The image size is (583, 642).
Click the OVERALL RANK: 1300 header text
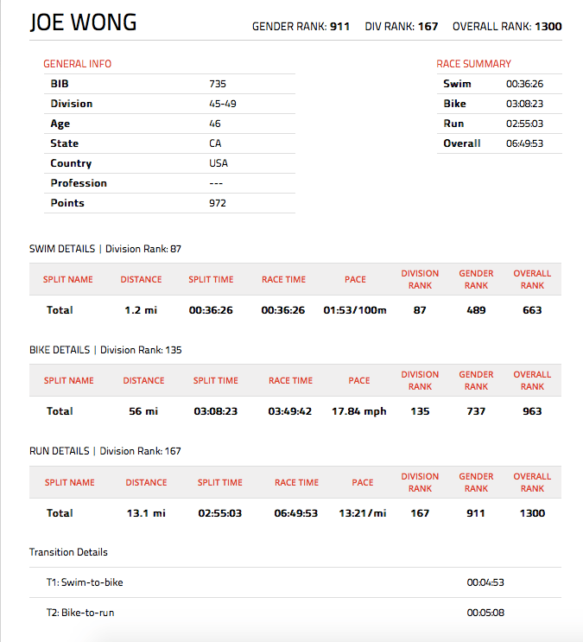point(507,26)
